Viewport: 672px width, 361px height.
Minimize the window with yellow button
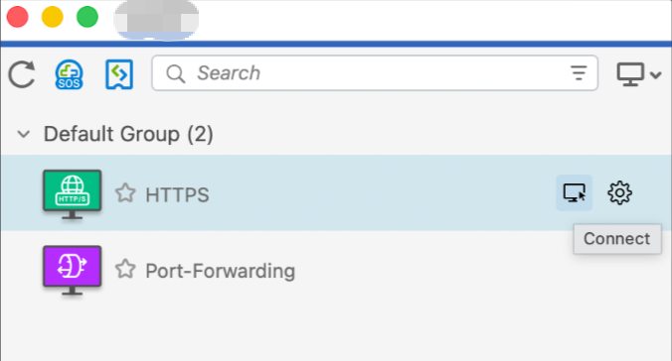tap(53, 17)
